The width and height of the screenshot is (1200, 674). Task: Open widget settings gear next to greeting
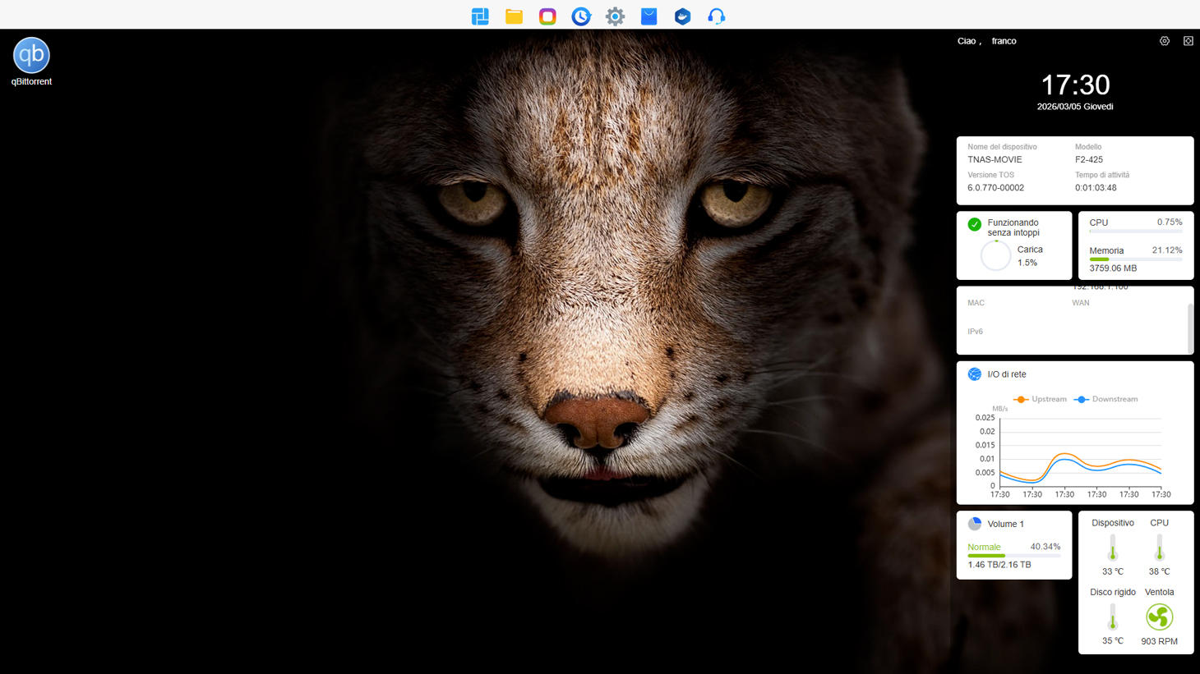1165,41
